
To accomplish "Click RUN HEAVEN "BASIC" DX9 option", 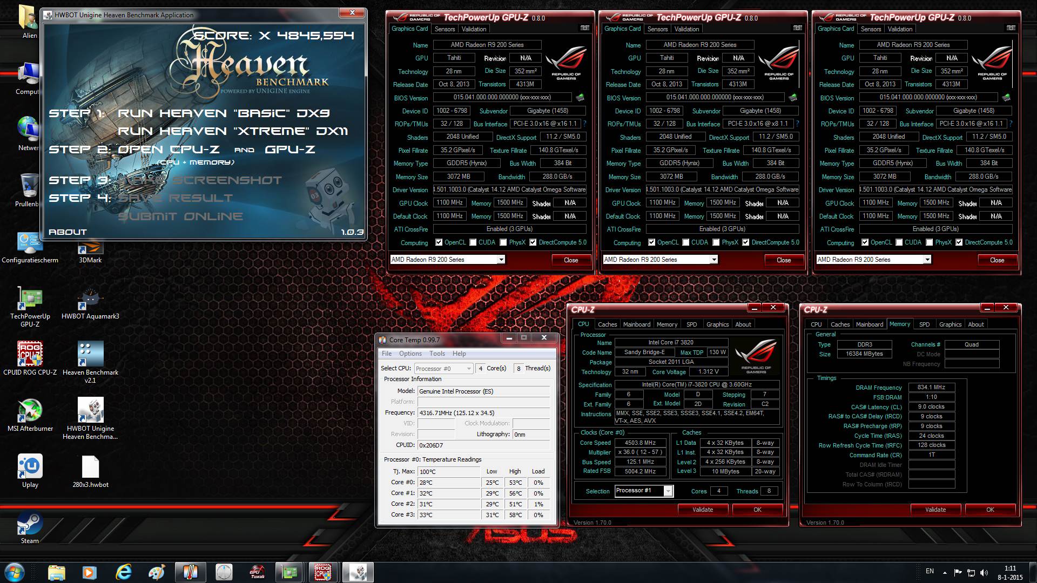I will click(224, 113).
